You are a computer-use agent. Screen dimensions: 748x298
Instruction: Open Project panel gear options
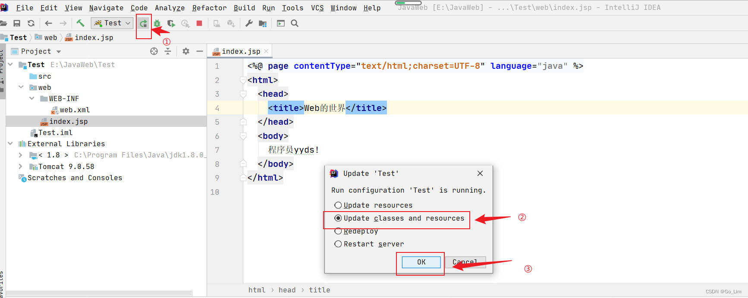(x=186, y=51)
